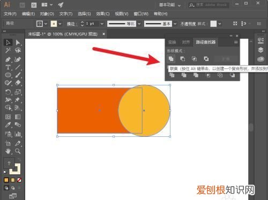Viewport: 268px width, 200px height.
Task: Open the Layers panel from dock
Action: click(260, 50)
